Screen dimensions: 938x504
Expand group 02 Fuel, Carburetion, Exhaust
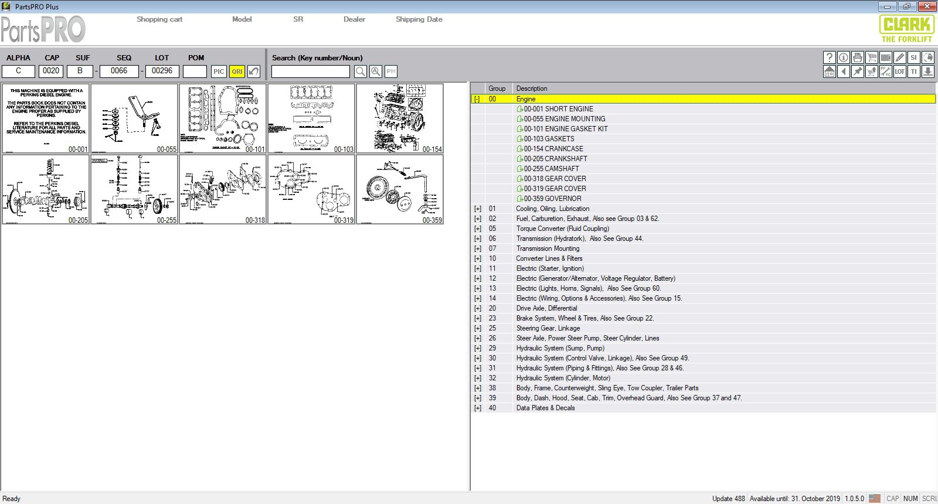(x=478, y=219)
